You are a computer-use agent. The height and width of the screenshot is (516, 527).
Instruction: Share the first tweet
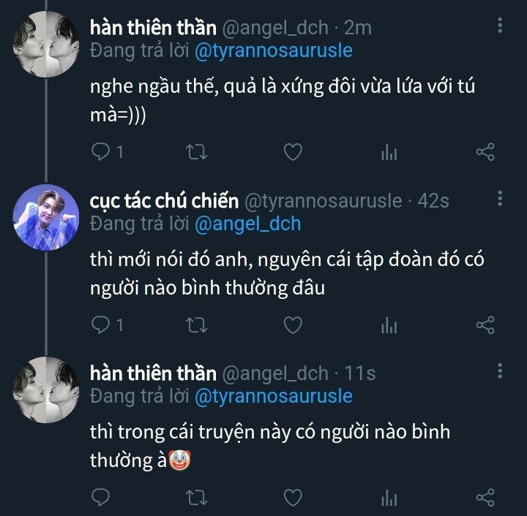pyautogui.click(x=485, y=152)
